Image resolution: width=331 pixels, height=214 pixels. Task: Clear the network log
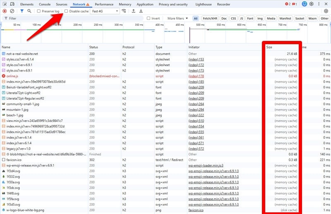coord(12,11)
